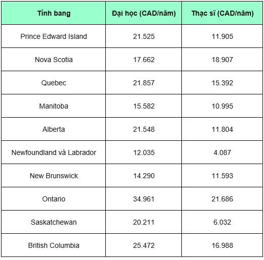Select the 'Thạc sĩ (CAD/năm)' header cell

222,13
